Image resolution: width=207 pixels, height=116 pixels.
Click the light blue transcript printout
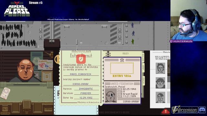[x=76, y=110]
